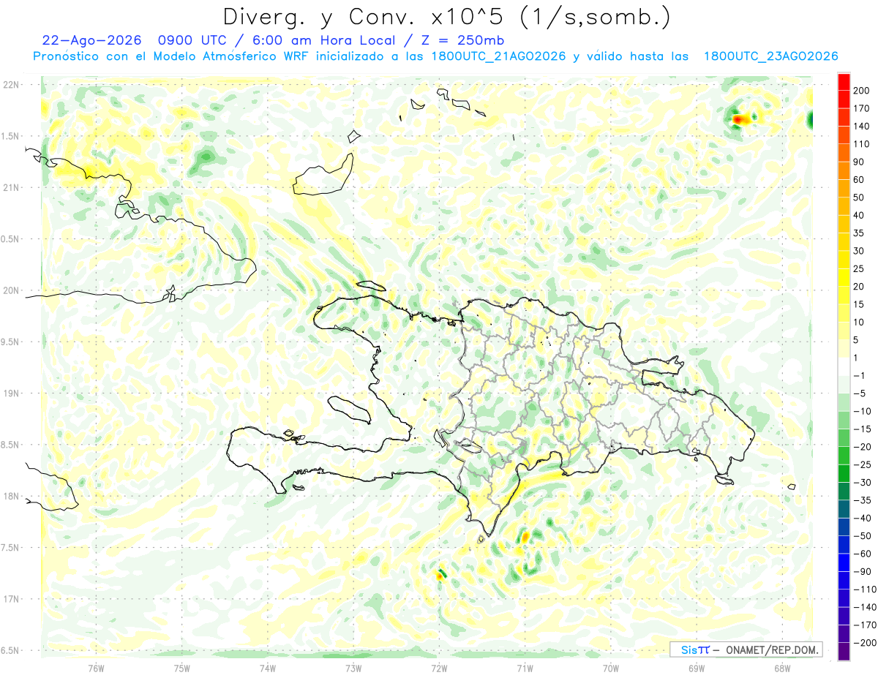Click the '74W' longitude label
The image size is (878, 678).
click(x=267, y=667)
